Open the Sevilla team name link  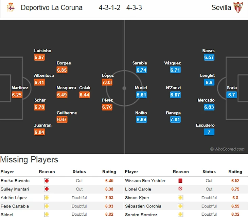point(221,7)
